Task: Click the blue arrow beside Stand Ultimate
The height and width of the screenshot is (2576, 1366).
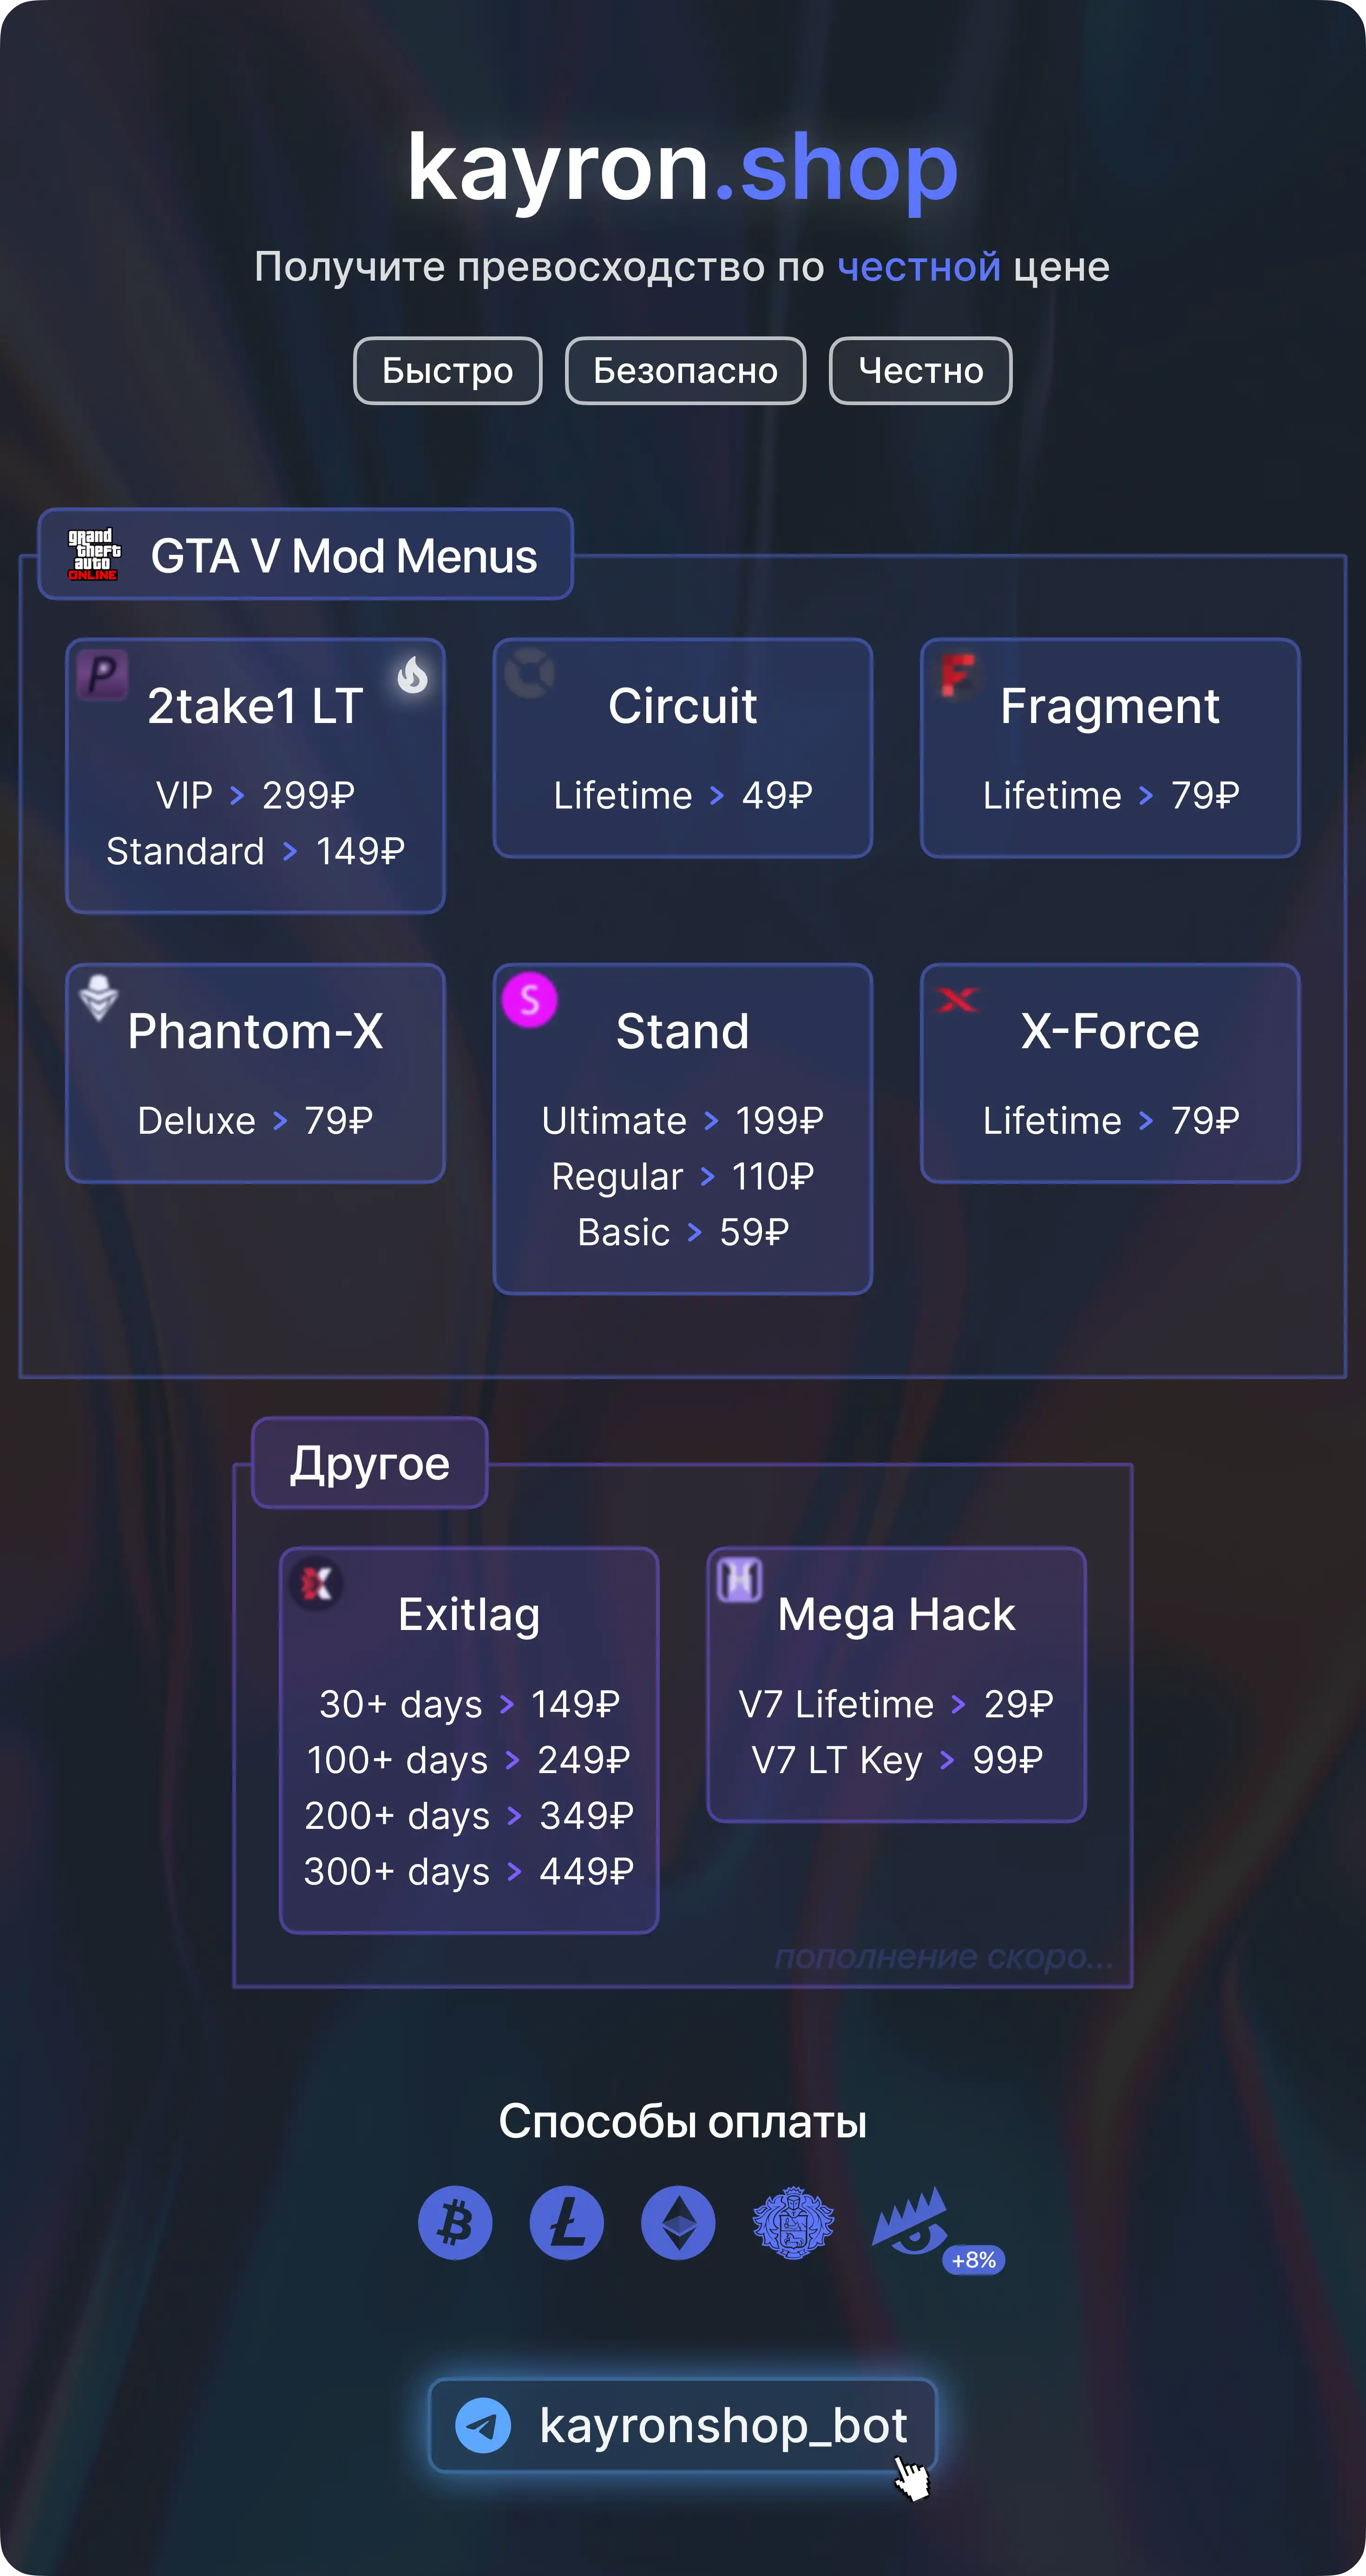Action: pos(711,1121)
